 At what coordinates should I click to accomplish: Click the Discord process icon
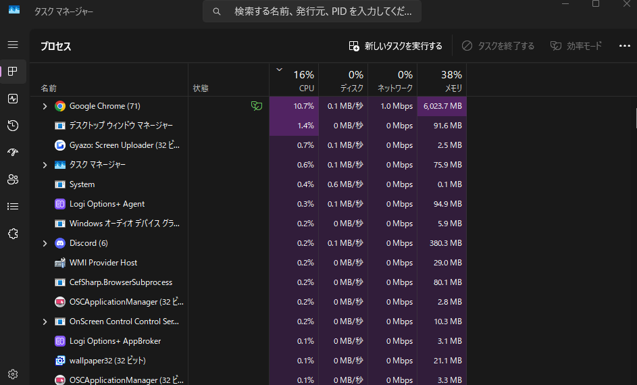coord(60,243)
